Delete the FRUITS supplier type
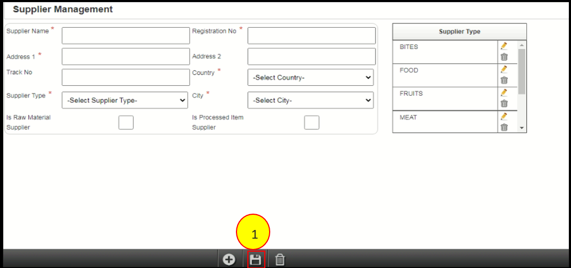Screen dimensions: 571x268 click(504, 103)
